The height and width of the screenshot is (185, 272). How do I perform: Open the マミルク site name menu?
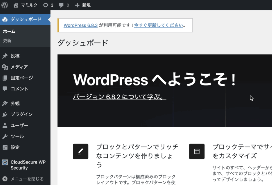pyautogui.click(x=25, y=5)
